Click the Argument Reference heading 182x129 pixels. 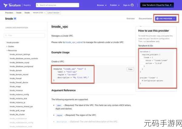63,90
